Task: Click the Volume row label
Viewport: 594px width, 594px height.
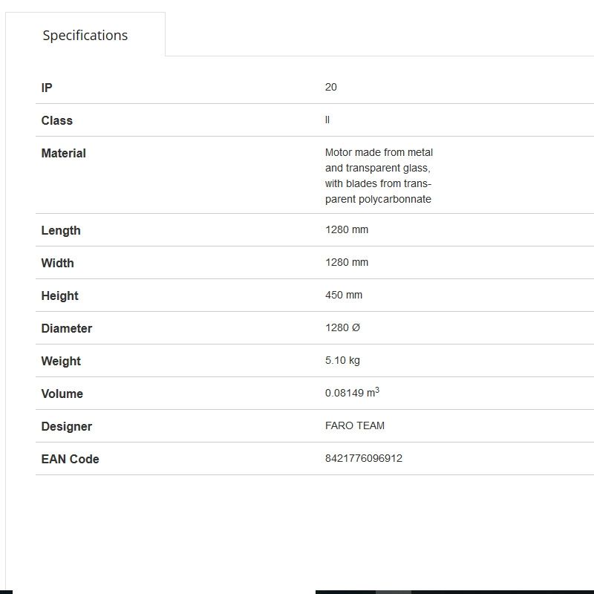Action: (62, 394)
